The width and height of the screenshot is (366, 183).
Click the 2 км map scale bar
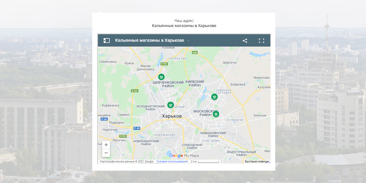coord(205,161)
